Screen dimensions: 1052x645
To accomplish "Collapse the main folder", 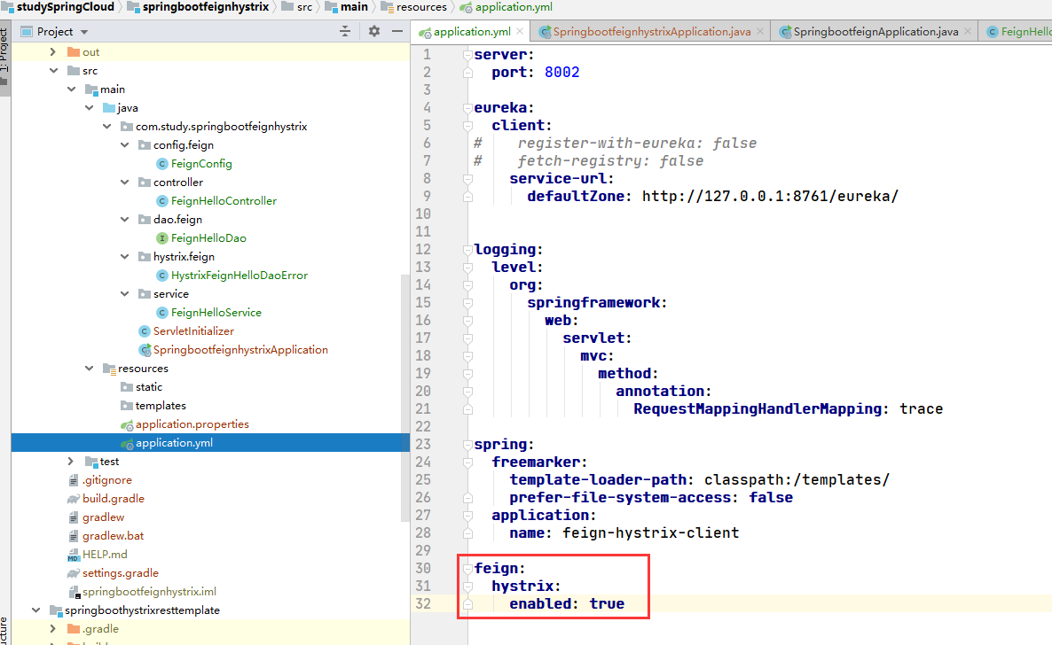I will 71,89.
